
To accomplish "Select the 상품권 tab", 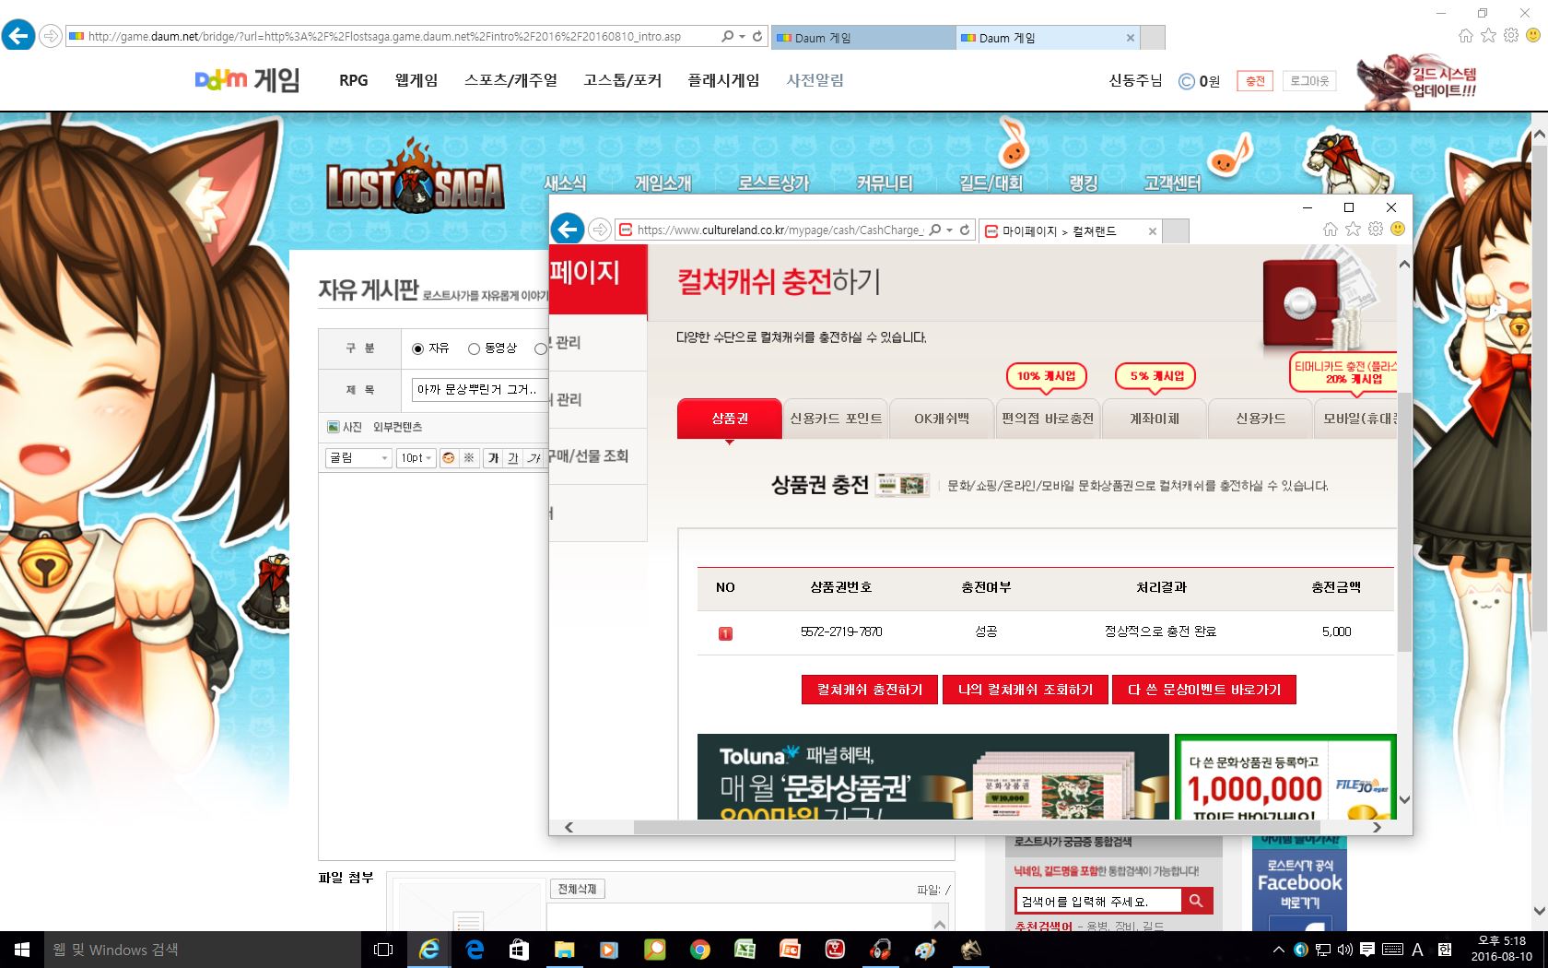I will pyautogui.click(x=729, y=419).
